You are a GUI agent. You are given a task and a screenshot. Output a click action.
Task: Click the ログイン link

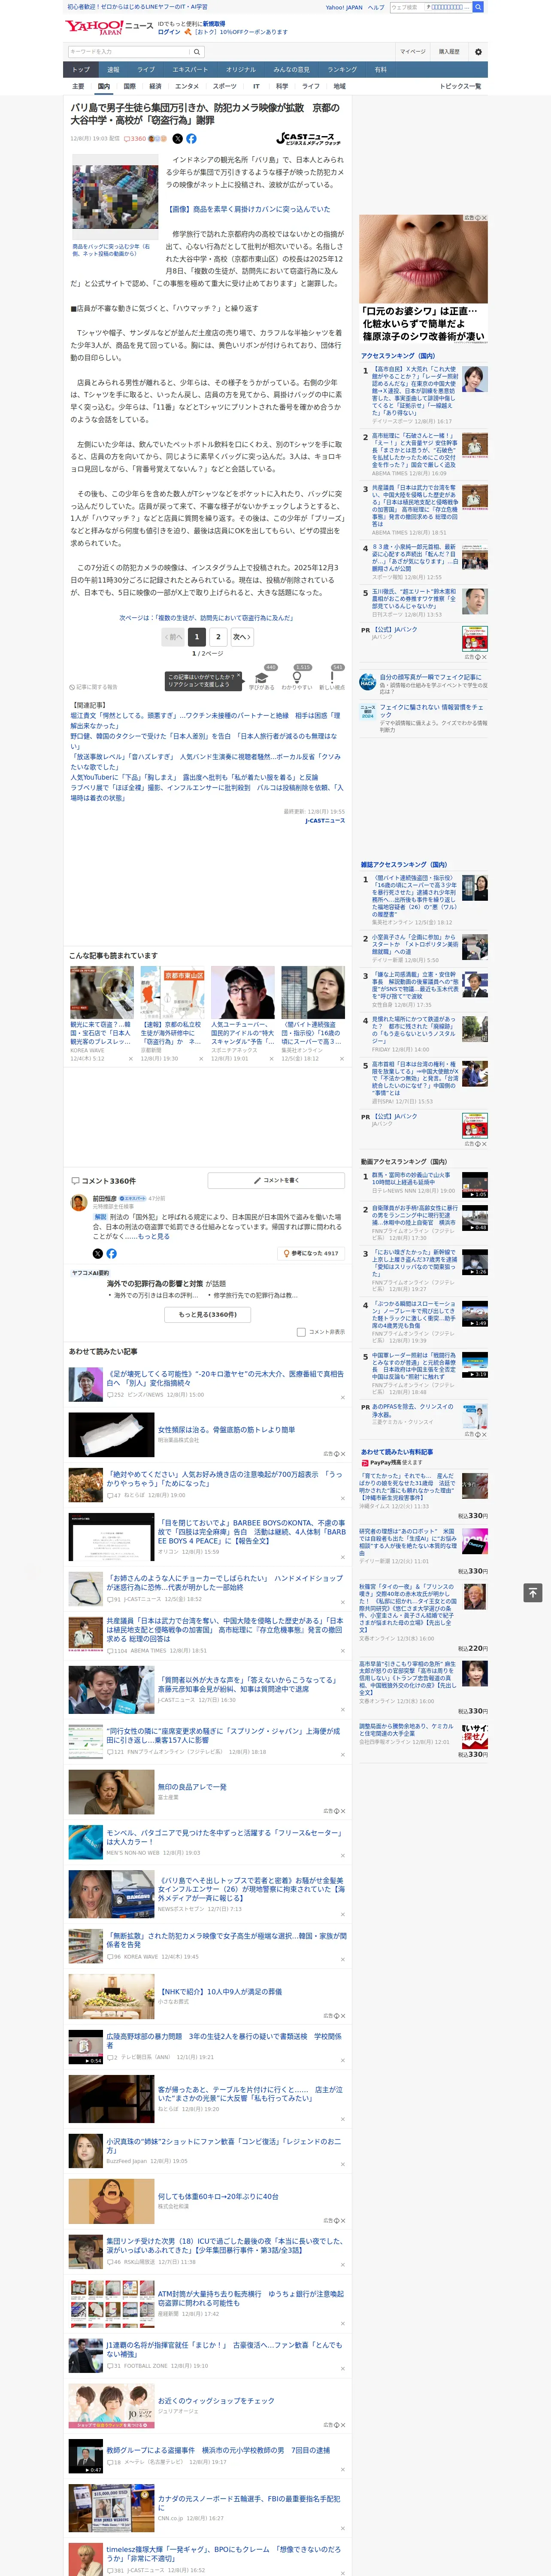pos(169,32)
